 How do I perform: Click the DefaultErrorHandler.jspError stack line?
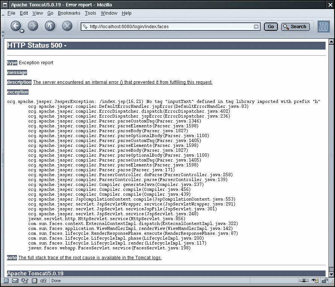coord(138,106)
